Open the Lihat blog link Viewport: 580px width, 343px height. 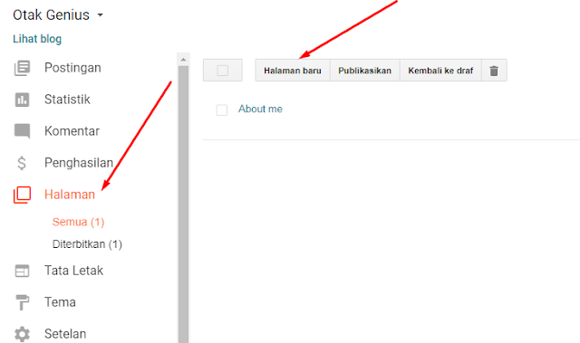point(37,39)
